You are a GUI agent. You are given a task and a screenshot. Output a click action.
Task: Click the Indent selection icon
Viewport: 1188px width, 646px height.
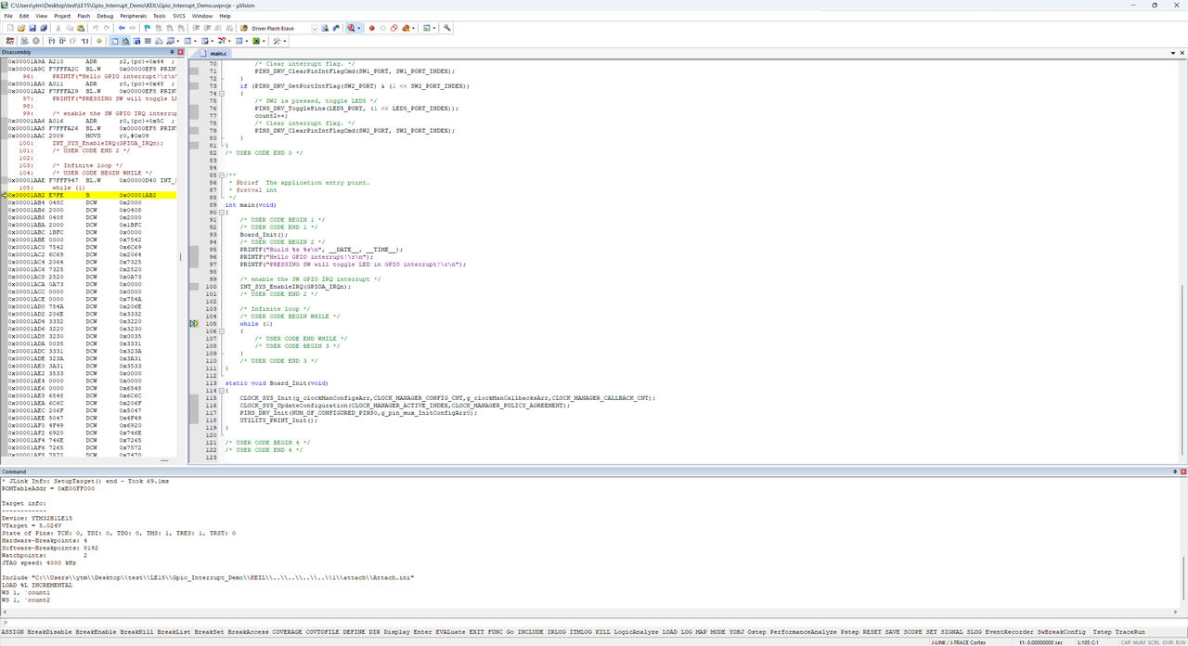[196, 28]
